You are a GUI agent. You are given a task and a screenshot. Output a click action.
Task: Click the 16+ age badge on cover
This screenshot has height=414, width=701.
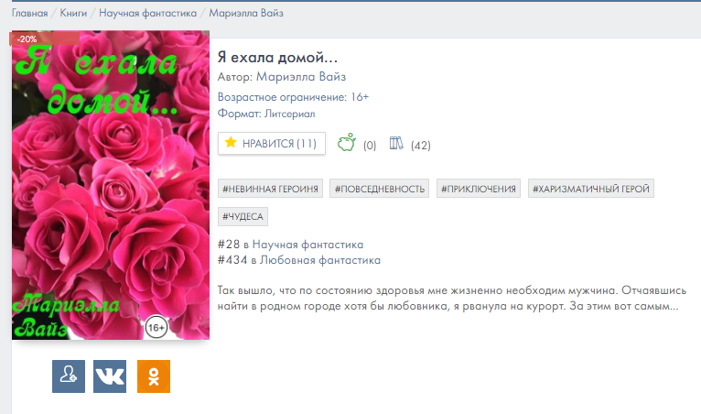pos(156,328)
